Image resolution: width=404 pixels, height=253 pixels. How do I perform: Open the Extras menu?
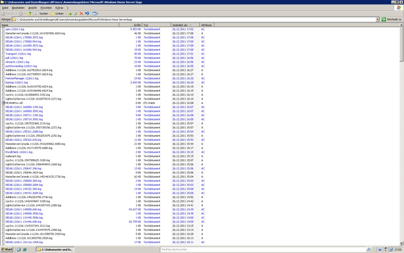[59, 8]
